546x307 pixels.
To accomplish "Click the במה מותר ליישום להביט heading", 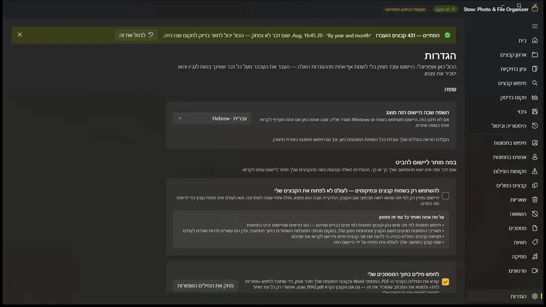I will point(426,162).
